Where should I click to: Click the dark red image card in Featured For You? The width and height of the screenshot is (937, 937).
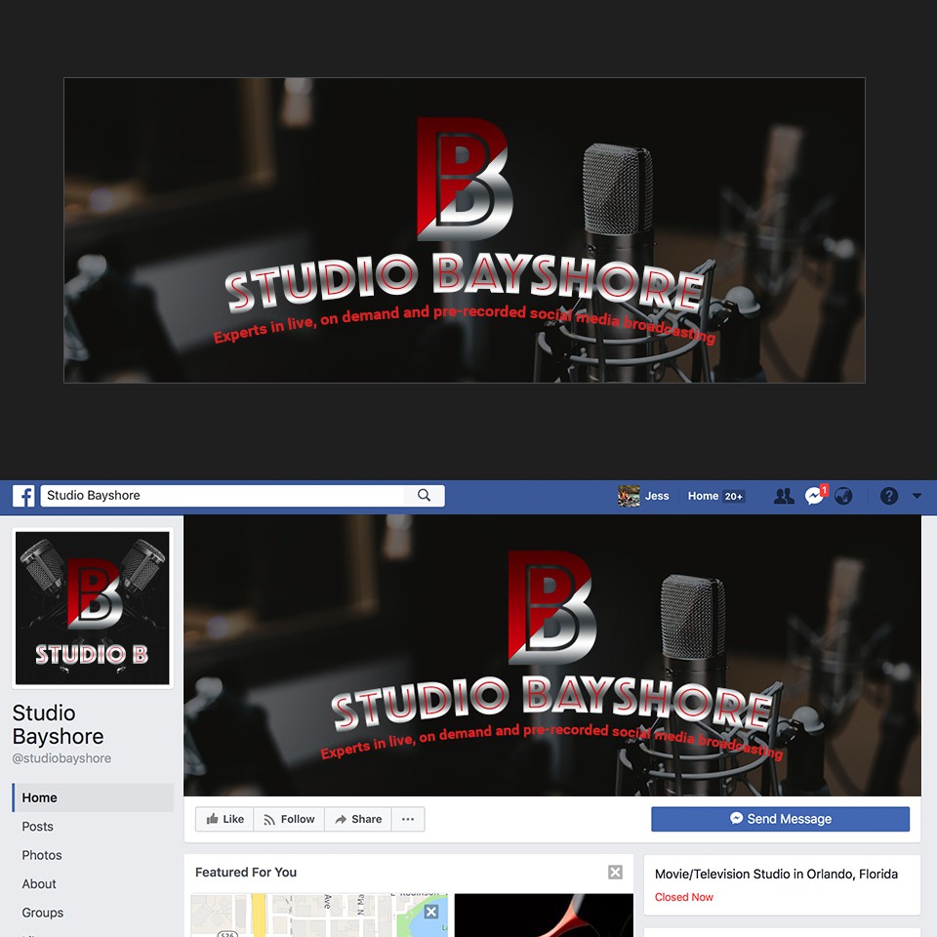click(544, 915)
